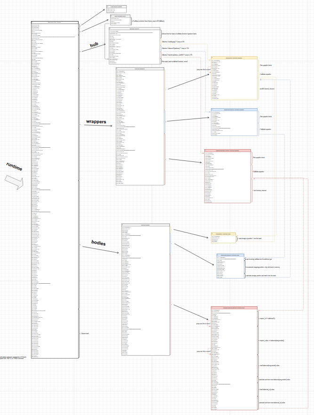Click "calculate storage position and read it" annotation
This screenshot has width=314, height=415.
[x=261, y=276]
